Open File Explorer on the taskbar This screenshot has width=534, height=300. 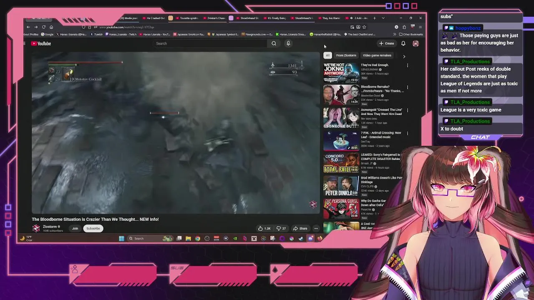tap(188, 238)
